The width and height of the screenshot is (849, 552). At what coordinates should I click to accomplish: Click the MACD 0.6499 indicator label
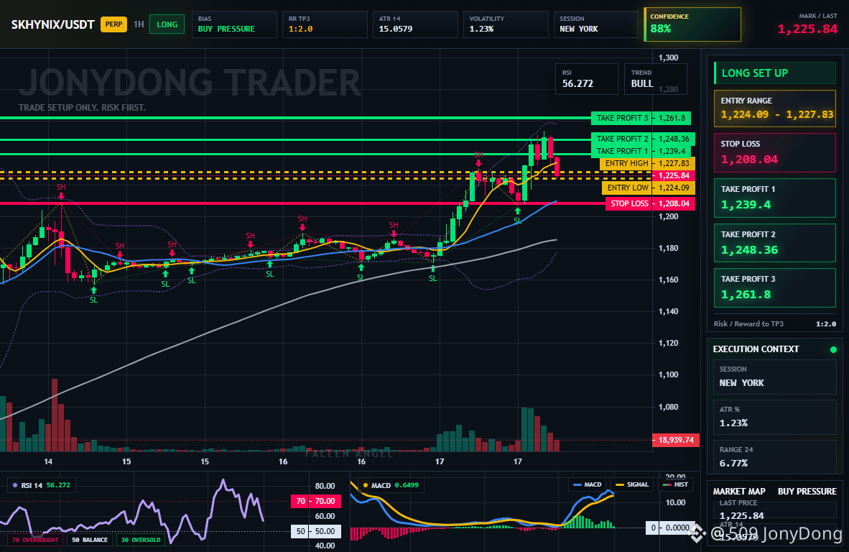point(391,485)
